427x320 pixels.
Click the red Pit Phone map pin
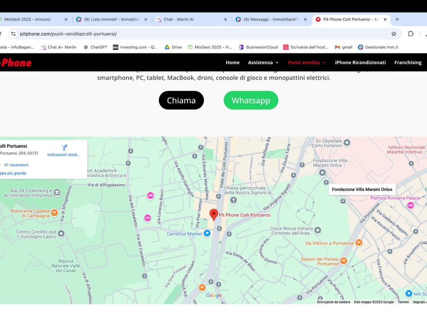click(214, 215)
